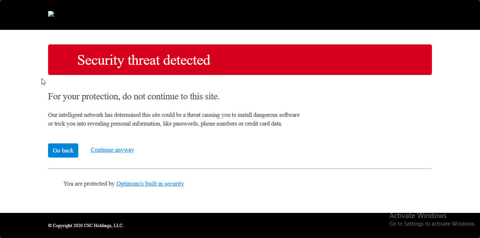480x238 pixels.
Task: Click the Copyright 2020 CSC Holdings text
Action: pos(86,226)
